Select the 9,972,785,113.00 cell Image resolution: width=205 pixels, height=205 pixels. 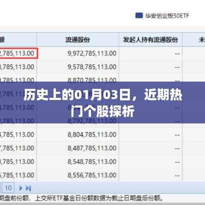click(92, 53)
